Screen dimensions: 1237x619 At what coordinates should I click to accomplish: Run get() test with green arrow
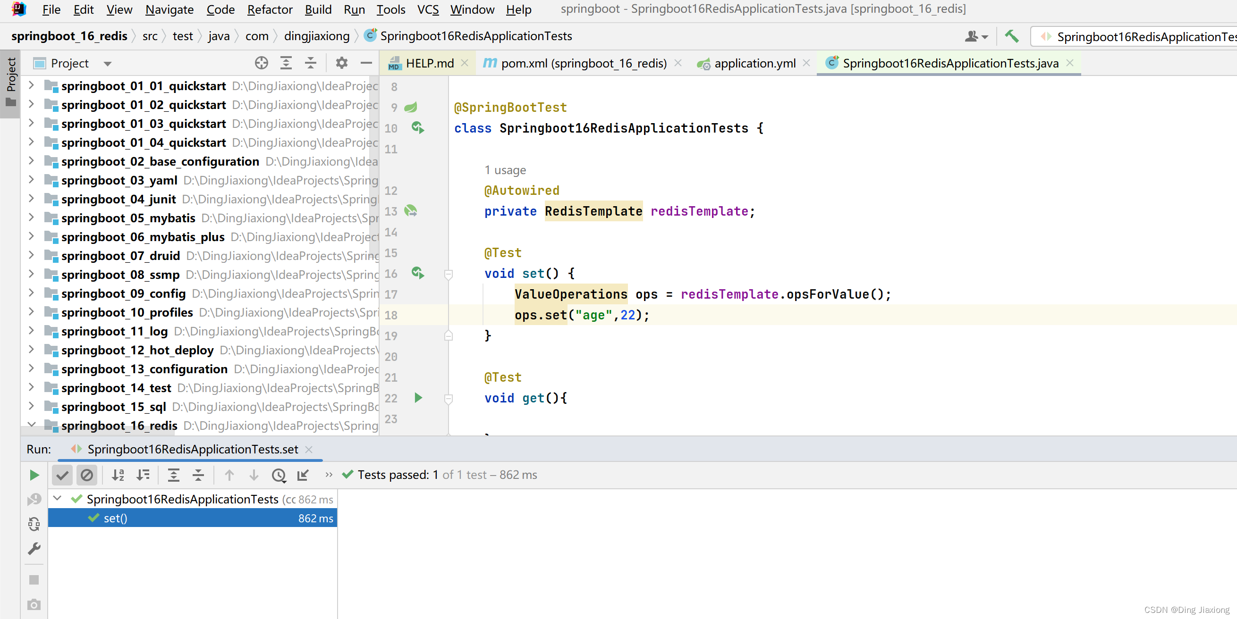tap(418, 398)
